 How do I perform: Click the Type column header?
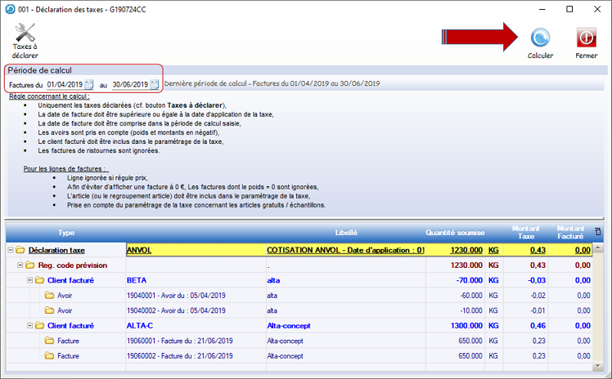point(65,232)
